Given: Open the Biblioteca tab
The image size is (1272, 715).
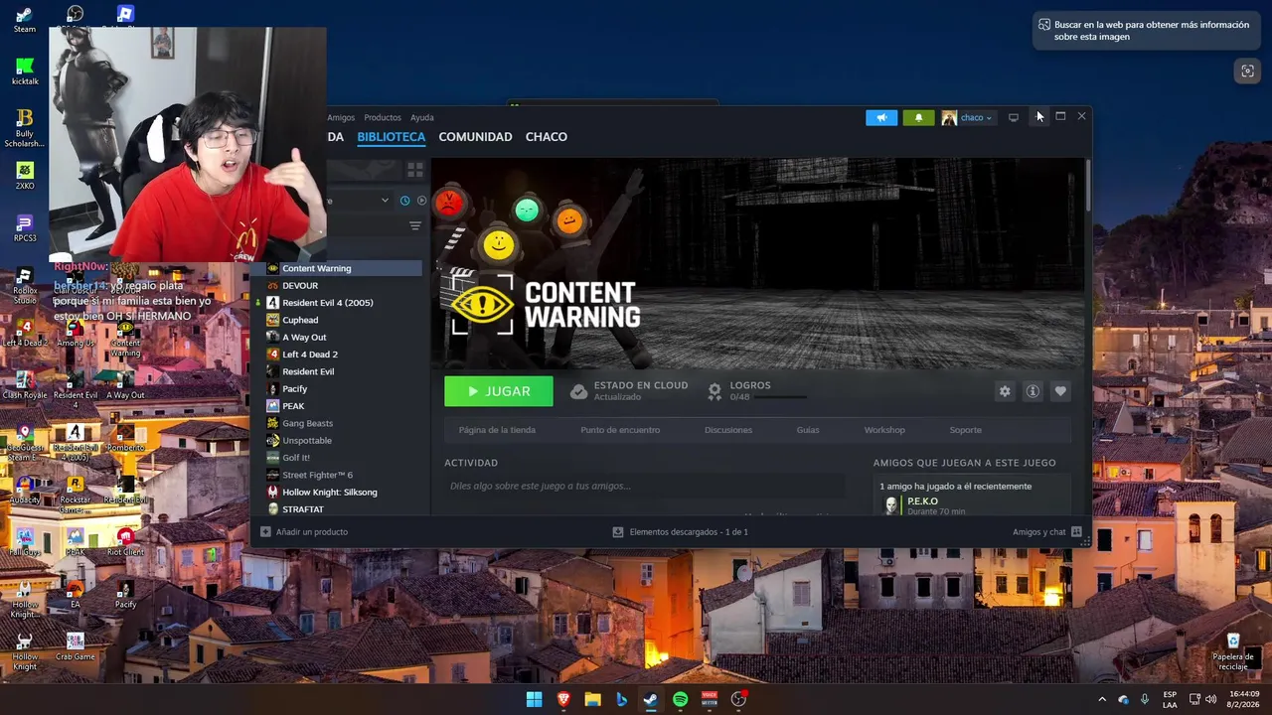Looking at the screenshot, I should click(392, 137).
